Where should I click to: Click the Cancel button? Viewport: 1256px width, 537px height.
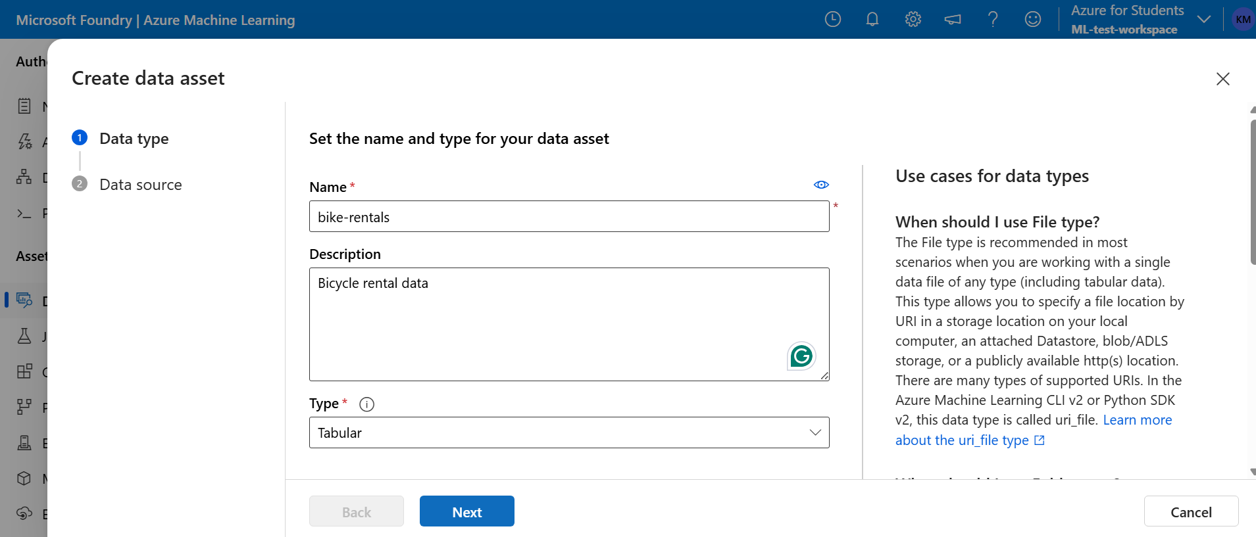[1191, 511]
